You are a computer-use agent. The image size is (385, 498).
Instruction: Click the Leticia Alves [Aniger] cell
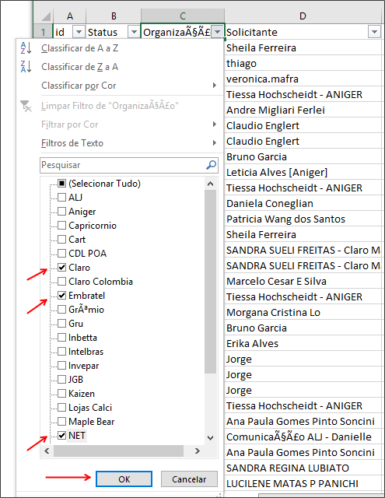click(x=303, y=172)
